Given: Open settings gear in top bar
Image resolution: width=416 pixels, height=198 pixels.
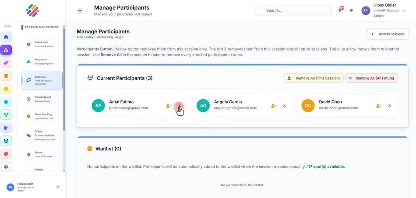Looking at the screenshot, I should click(x=351, y=10).
